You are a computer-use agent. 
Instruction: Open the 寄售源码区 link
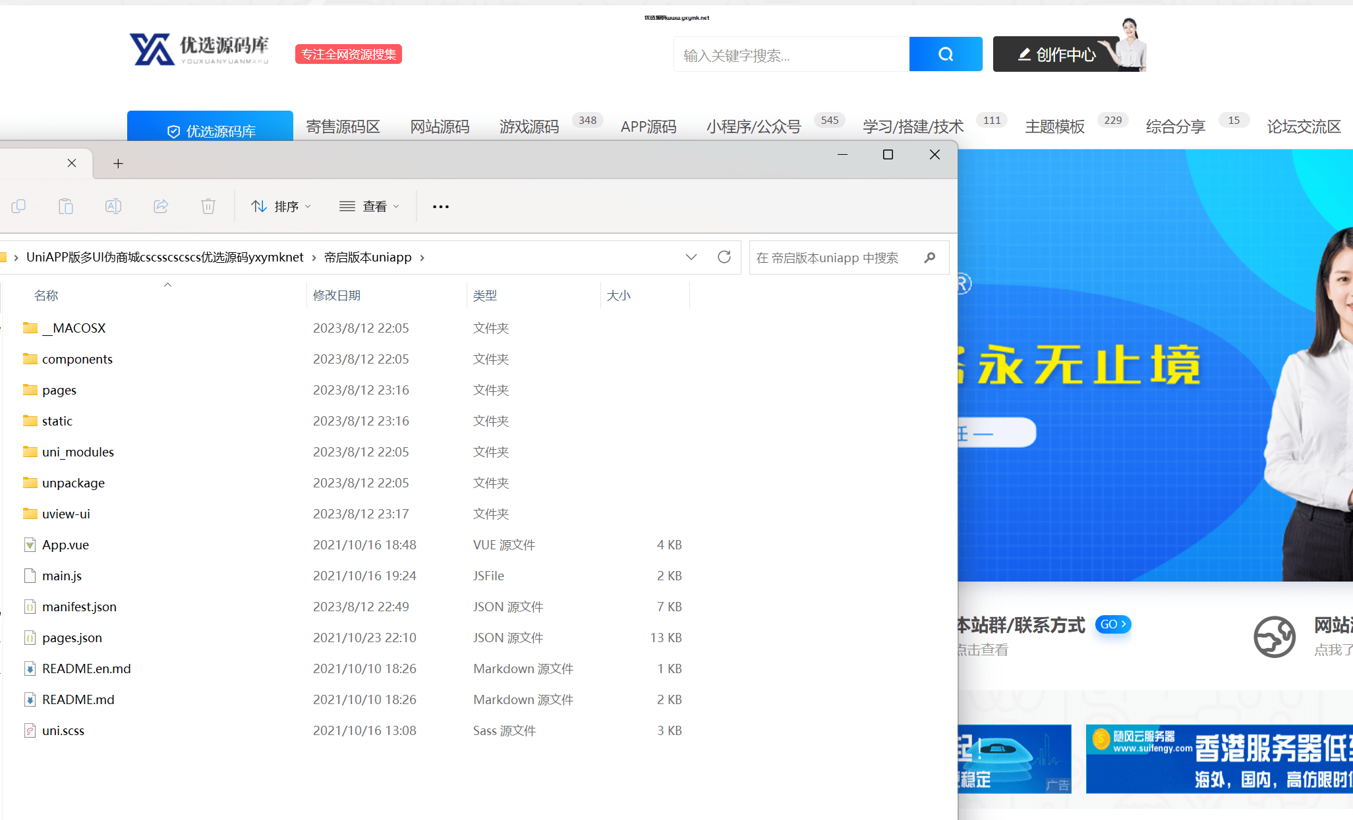click(343, 126)
